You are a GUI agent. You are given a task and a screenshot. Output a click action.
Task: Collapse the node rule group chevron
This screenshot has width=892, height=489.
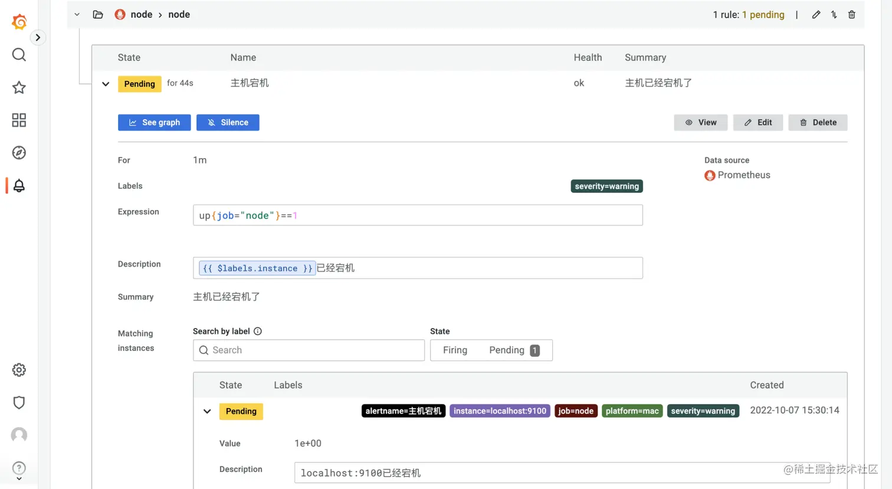click(77, 14)
